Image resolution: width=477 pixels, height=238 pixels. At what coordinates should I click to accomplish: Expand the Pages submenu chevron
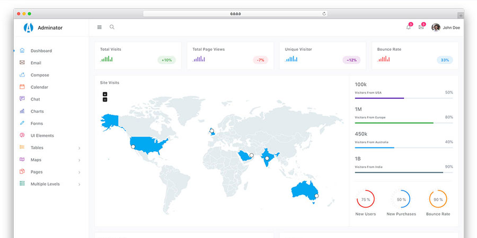(79, 172)
